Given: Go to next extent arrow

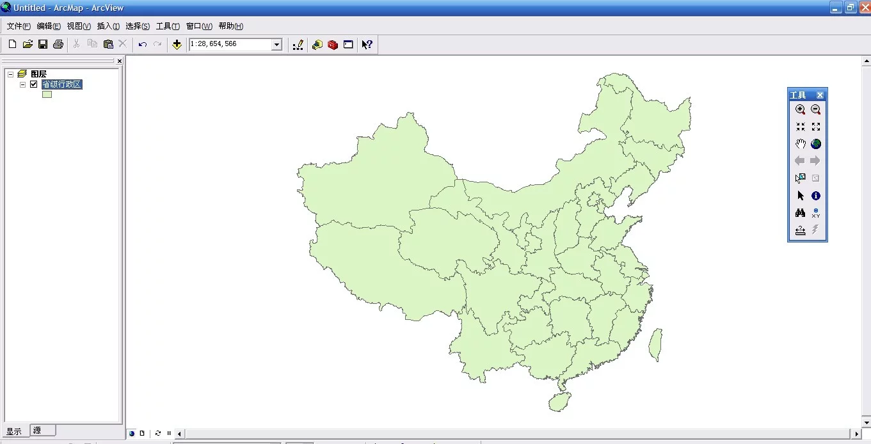Looking at the screenshot, I should (x=816, y=161).
